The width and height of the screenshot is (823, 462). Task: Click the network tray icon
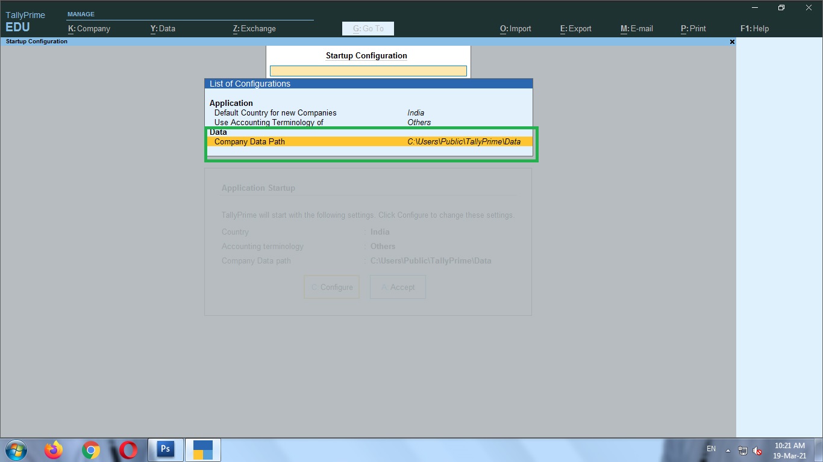743,450
